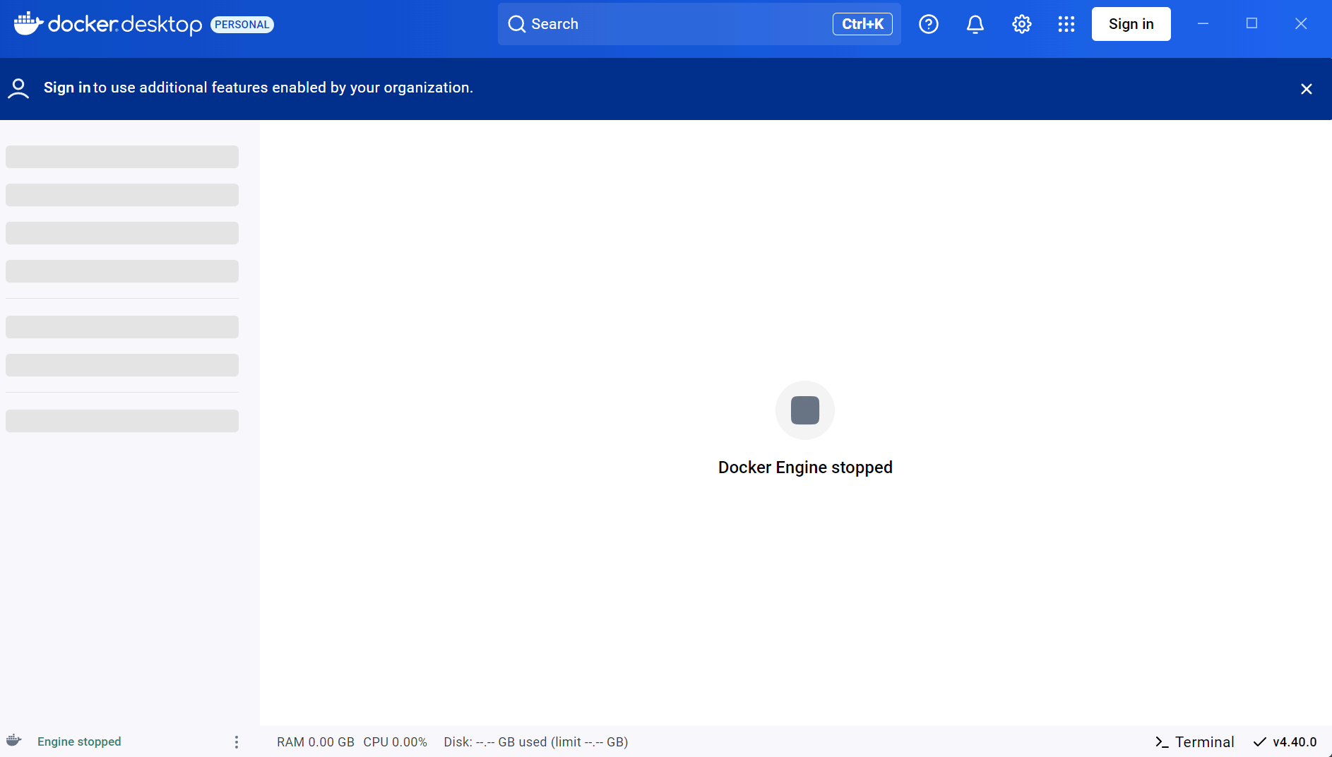Open the apps grid menu
Image resolution: width=1332 pixels, height=757 pixels.
(1066, 24)
